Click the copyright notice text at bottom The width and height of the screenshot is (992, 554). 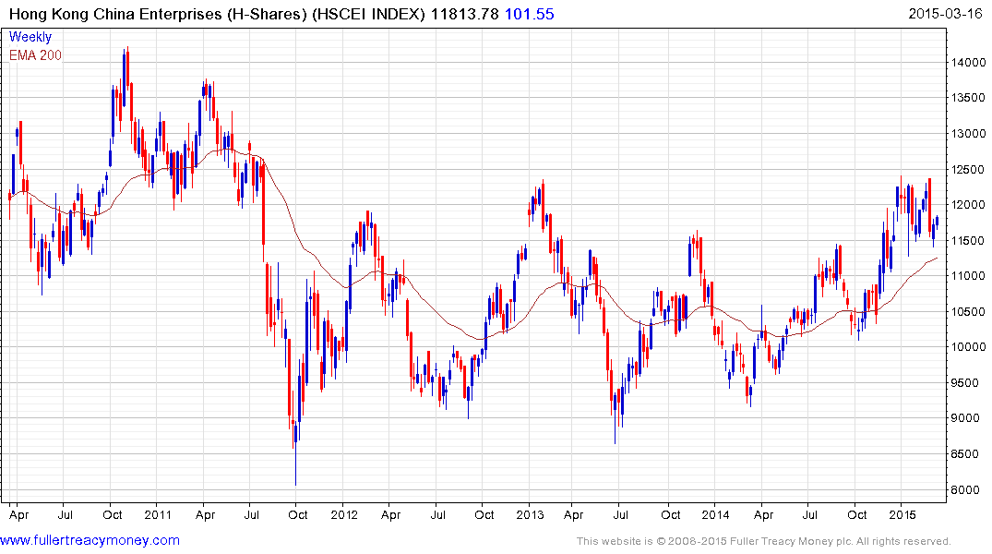tap(764, 541)
